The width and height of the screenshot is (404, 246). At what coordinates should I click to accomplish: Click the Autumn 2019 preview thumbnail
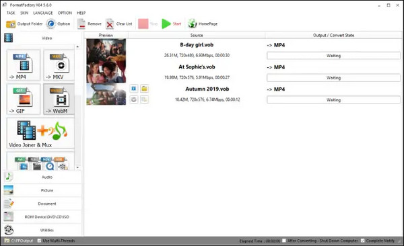pos(106,94)
